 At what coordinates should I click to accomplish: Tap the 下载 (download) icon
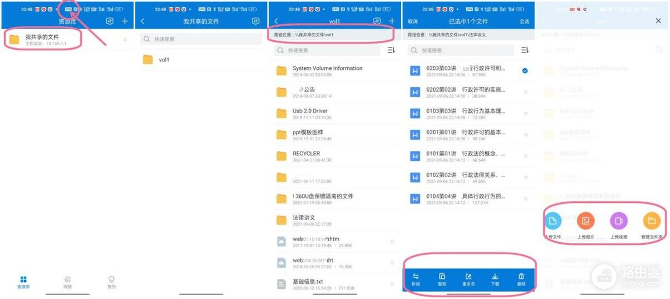(495, 277)
